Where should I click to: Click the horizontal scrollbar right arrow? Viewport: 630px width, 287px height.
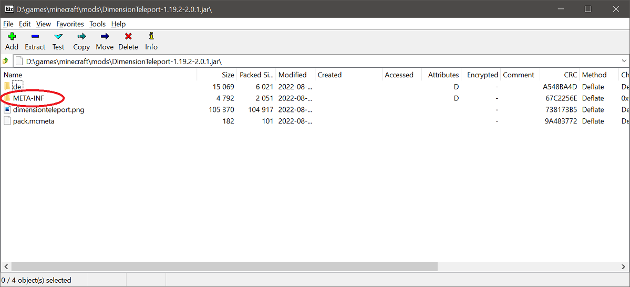pyautogui.click(x=624, y=266)
